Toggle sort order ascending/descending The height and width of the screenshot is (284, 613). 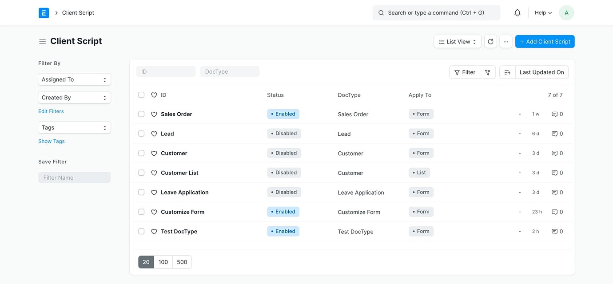click(507, 72)
